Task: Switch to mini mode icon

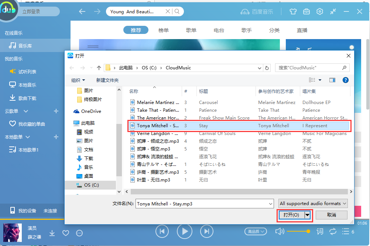Action: coord(333,11)
